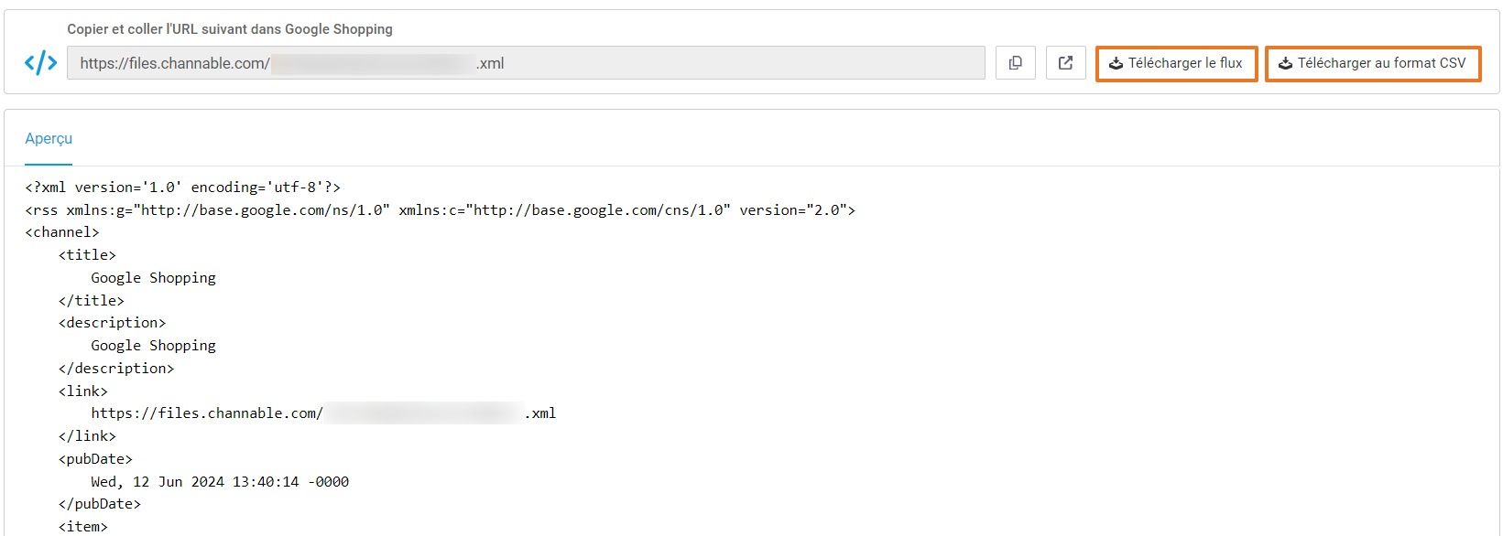Click the opening item tag
Screen dimensions: 1503x536
(x=82, y=527)
